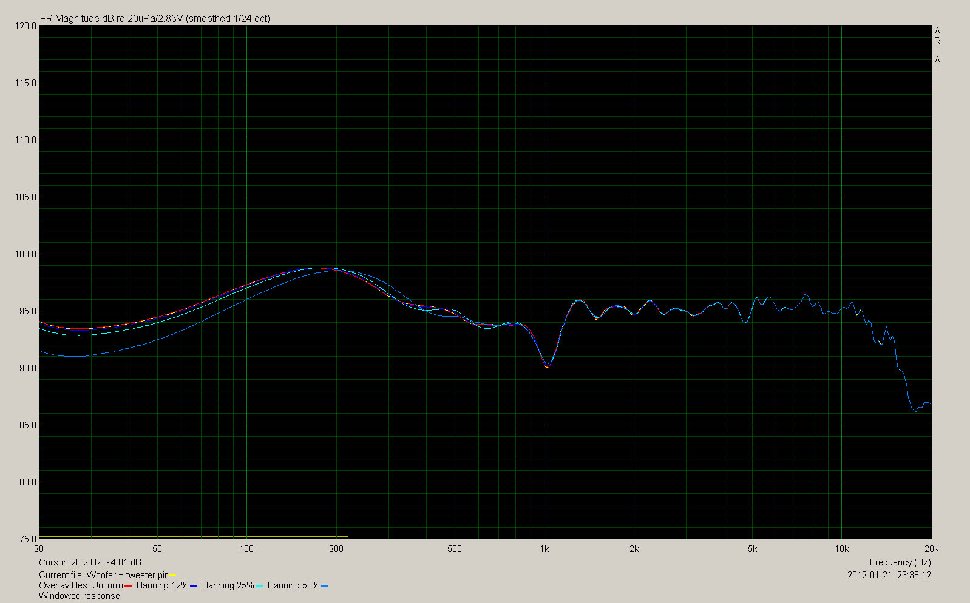Viewport: 970px width, 603px height.
Task: Click the 95.0 y-axis label
Action: [28, 311]
